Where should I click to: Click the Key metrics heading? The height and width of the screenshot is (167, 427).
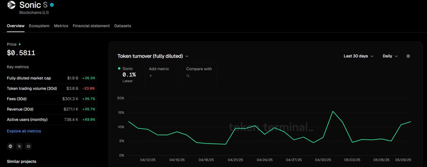click(x=18, y=67)
